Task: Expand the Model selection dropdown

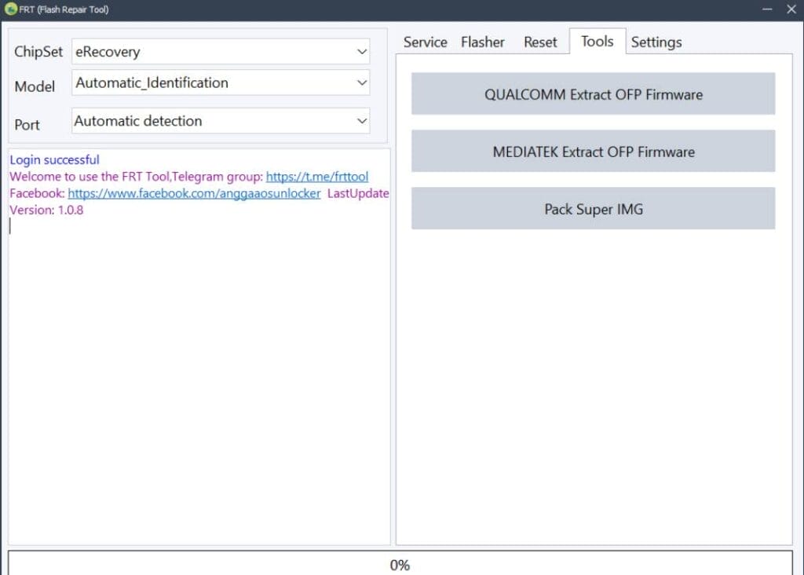Action: point(362,82)
